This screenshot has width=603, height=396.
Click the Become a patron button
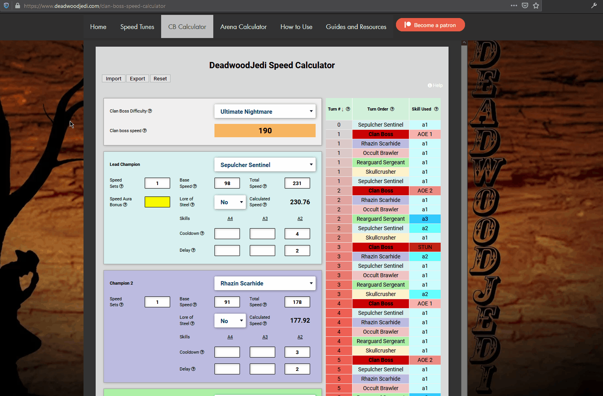pos(430,25)
